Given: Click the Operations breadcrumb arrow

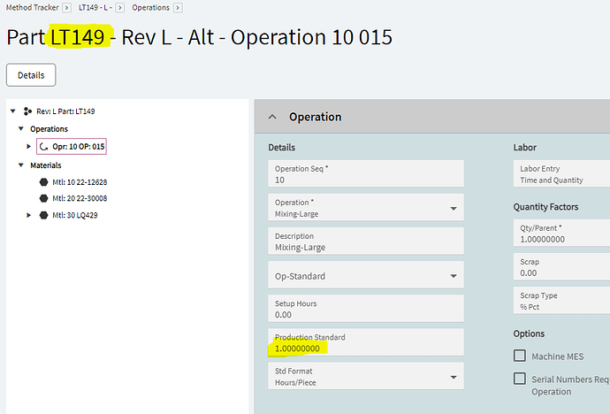Looking at the screenshot, I should click(178, 8).
